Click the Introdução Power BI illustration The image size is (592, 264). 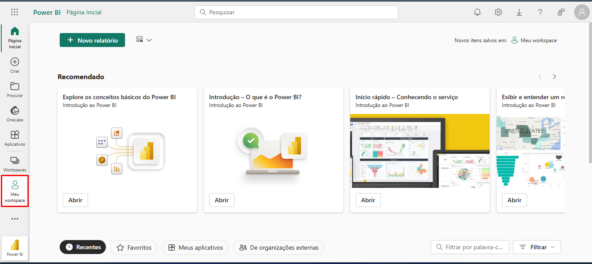[x=274, y=152]
